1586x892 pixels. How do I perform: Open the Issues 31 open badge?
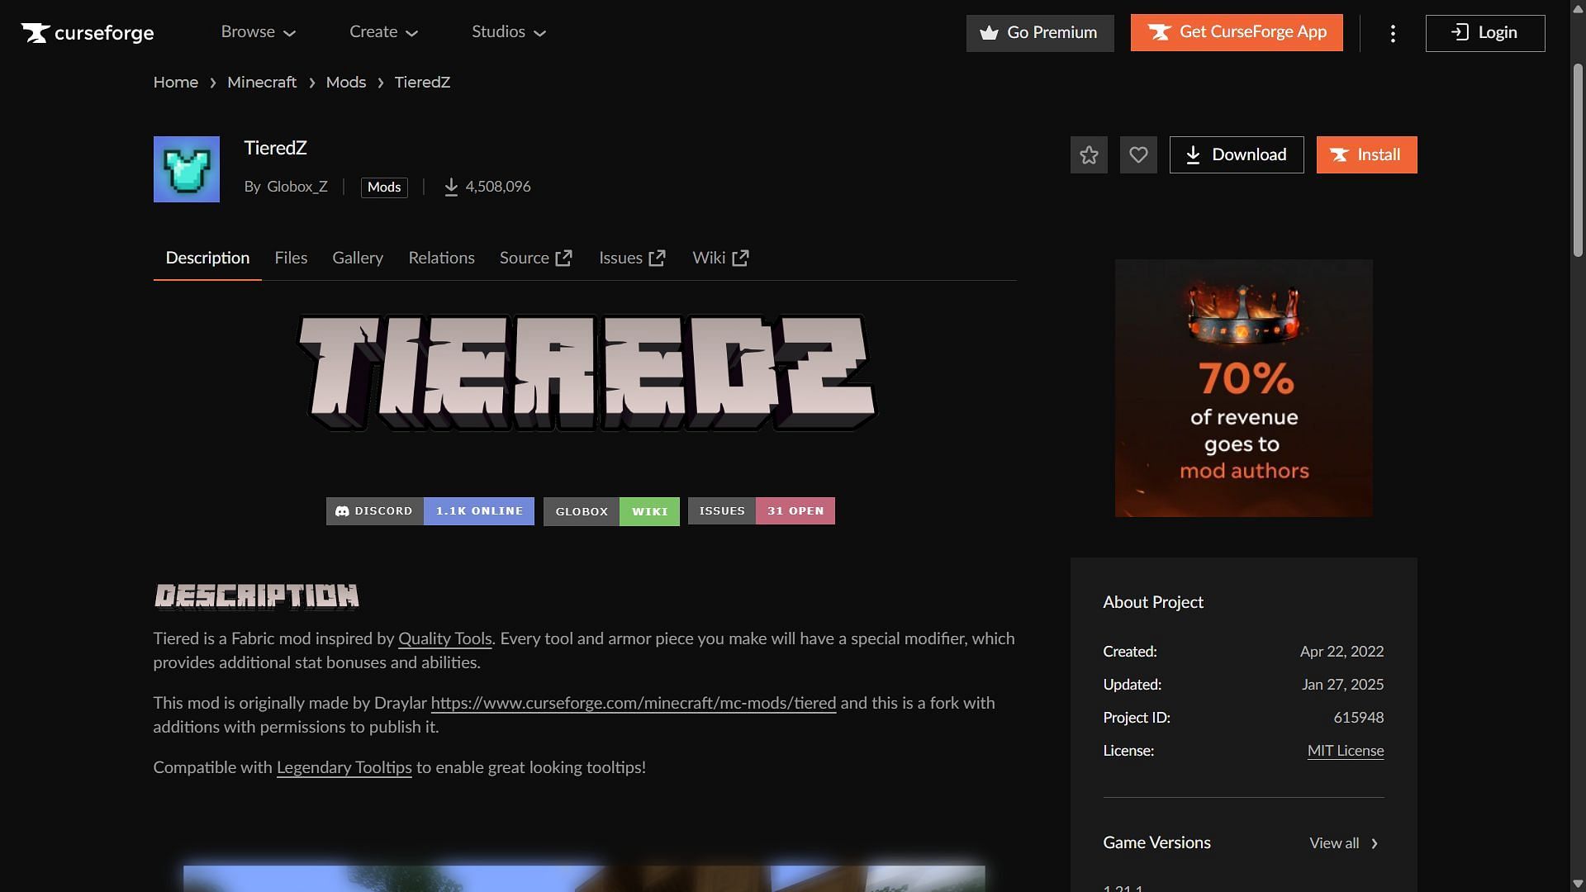[x=761, y=511]
